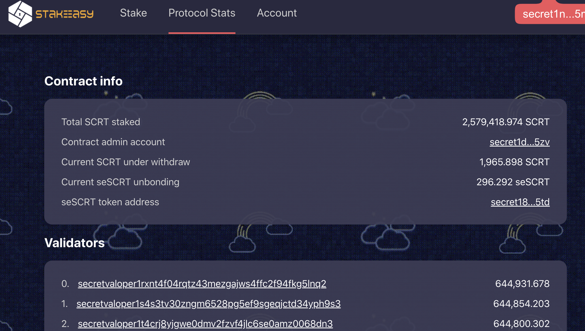Screen dimensions: 585x331
Task: Click the Total SCRT staked label
Action: [x=101, y=122]
